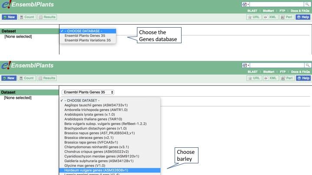Select the - CHOOSE DATABASE - option

[x=88, y=31]
